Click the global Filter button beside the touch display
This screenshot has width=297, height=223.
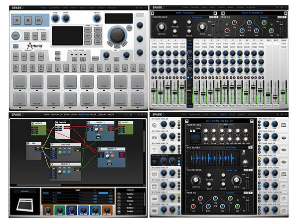tap(88, 29)
